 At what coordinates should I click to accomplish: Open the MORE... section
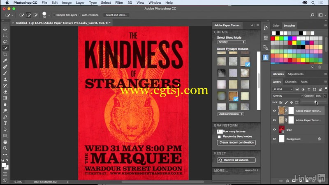pos(221,171)
